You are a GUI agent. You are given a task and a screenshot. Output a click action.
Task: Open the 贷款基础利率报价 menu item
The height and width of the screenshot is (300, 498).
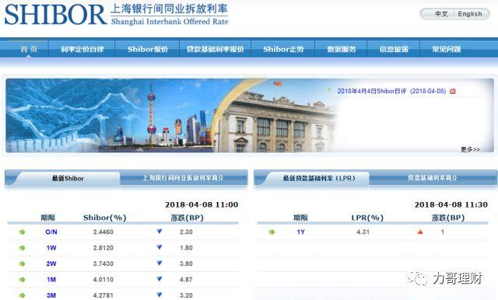click(x=216, y=49)
